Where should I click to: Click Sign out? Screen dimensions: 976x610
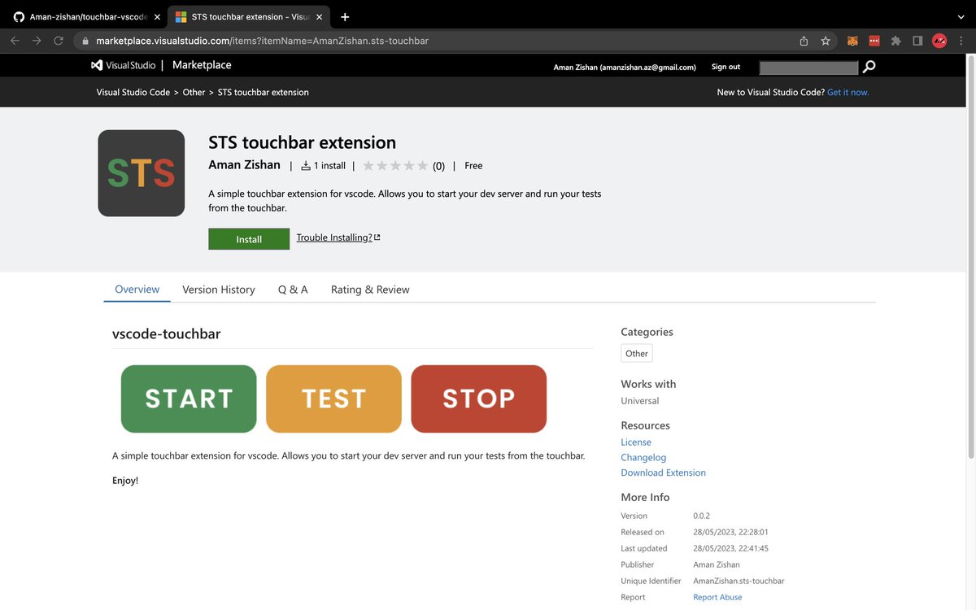[725, 67]
